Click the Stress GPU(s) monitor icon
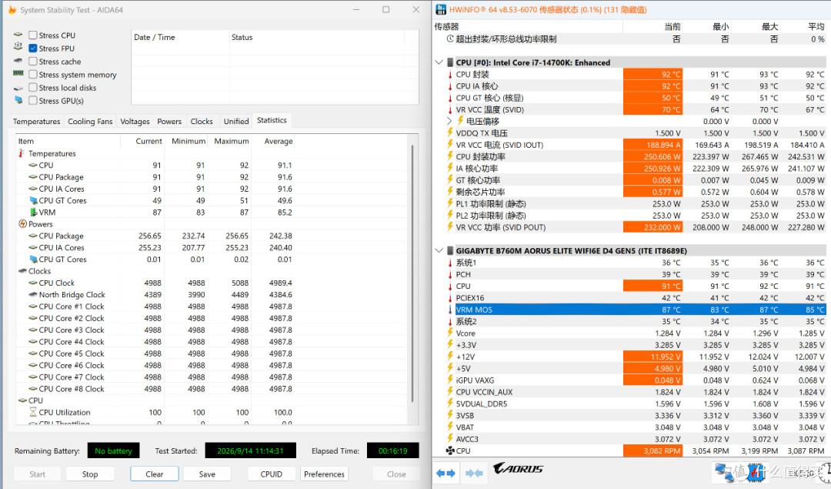The image size is (831, 489). (x=18, y=99)
